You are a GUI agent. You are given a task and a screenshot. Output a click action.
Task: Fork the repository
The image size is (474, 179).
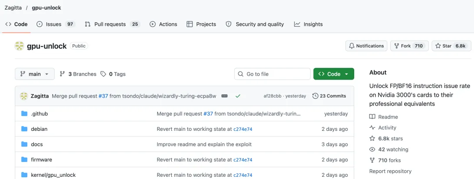(x=409, y=46)
